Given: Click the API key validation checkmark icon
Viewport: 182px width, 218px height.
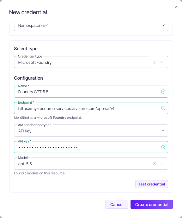Looking at the screenshot, I should (163, 147).
